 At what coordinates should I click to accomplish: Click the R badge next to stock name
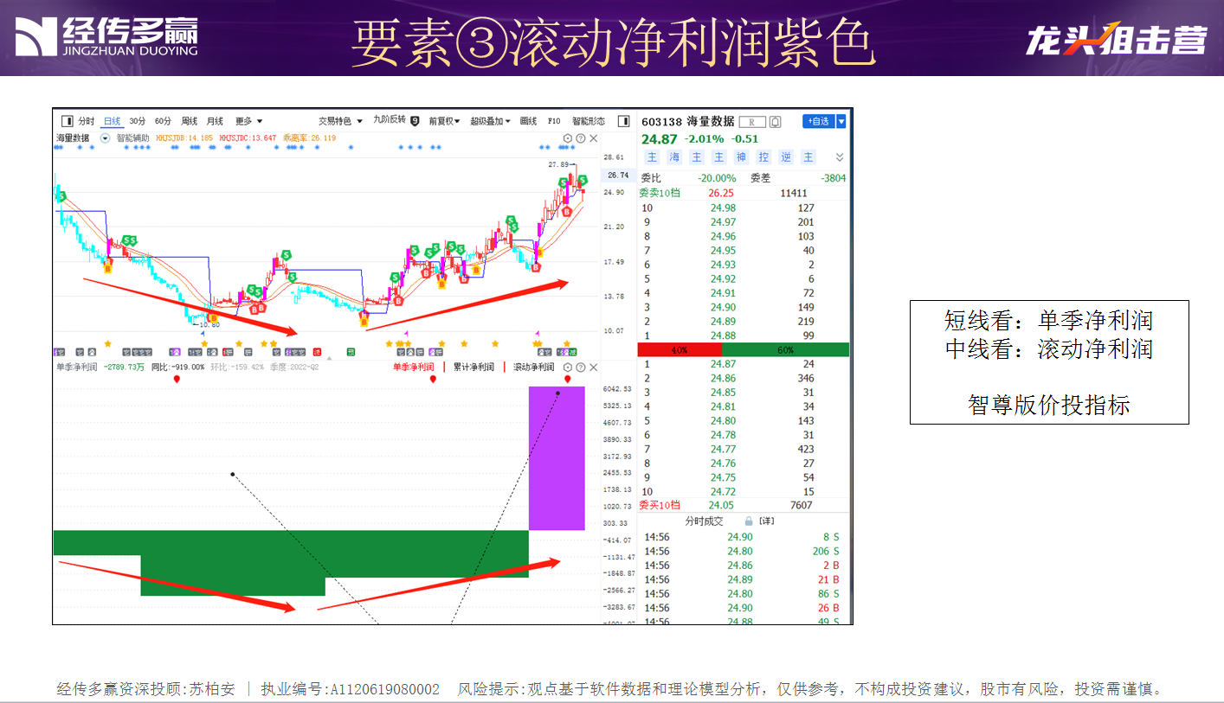[752, 122]
